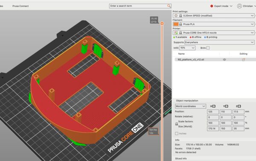
Task: Click the Size Y field showing 150
Action: (226, 129)
